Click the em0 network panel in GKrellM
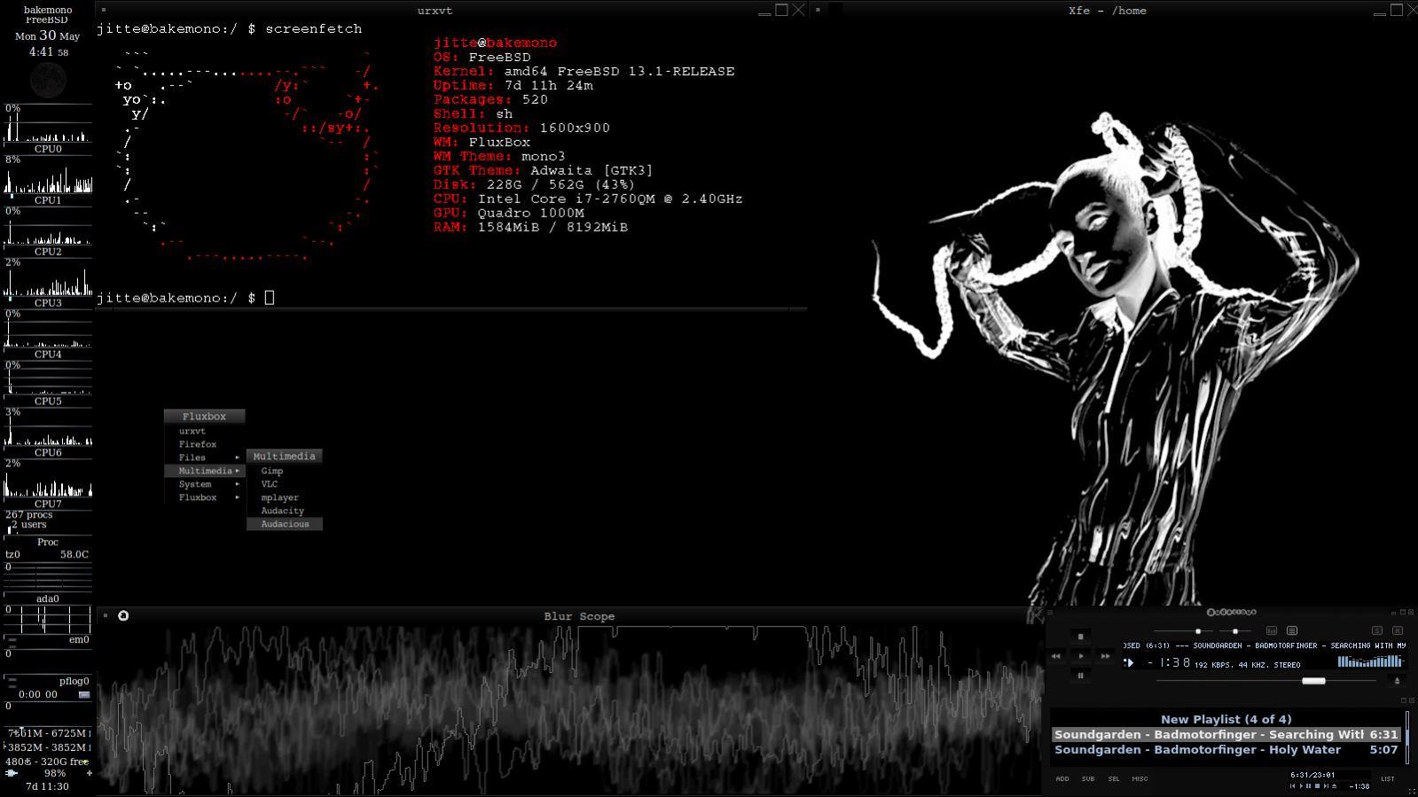 click(48, 639)
